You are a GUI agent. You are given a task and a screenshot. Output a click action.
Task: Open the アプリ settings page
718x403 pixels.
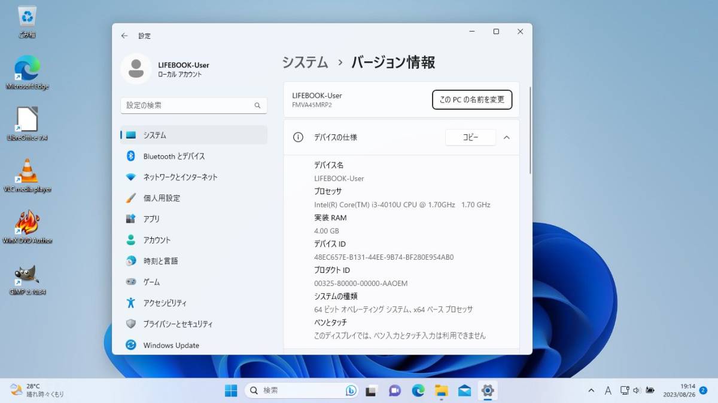(x=194, y=219)
